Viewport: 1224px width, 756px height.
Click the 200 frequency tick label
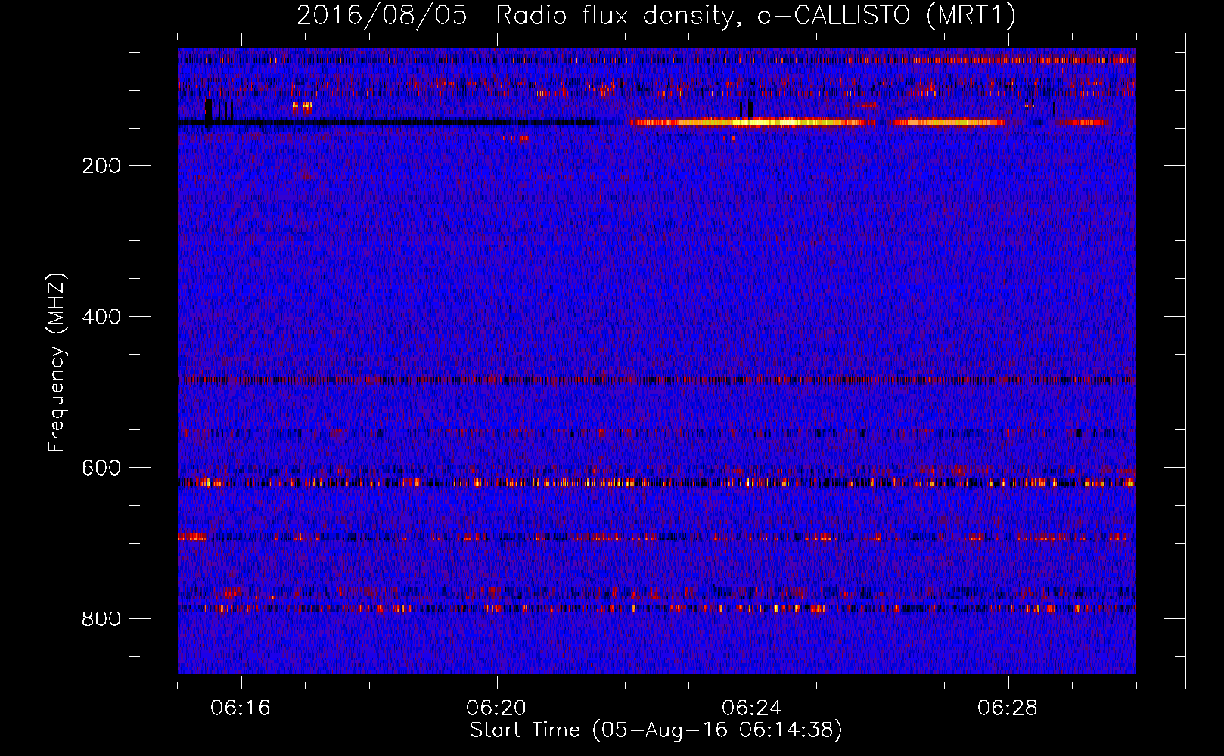click(101, 166)
